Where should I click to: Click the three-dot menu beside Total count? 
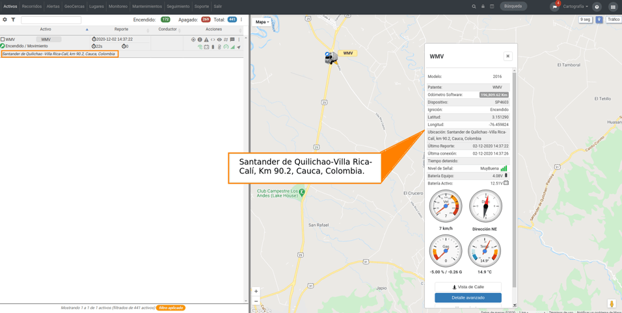[241, 19]
